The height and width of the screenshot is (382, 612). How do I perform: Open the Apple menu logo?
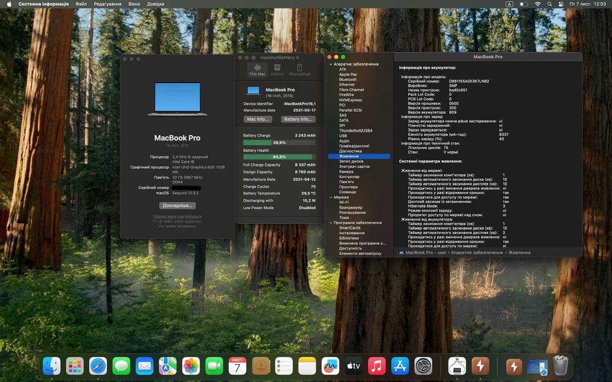[x=9, y=4]
